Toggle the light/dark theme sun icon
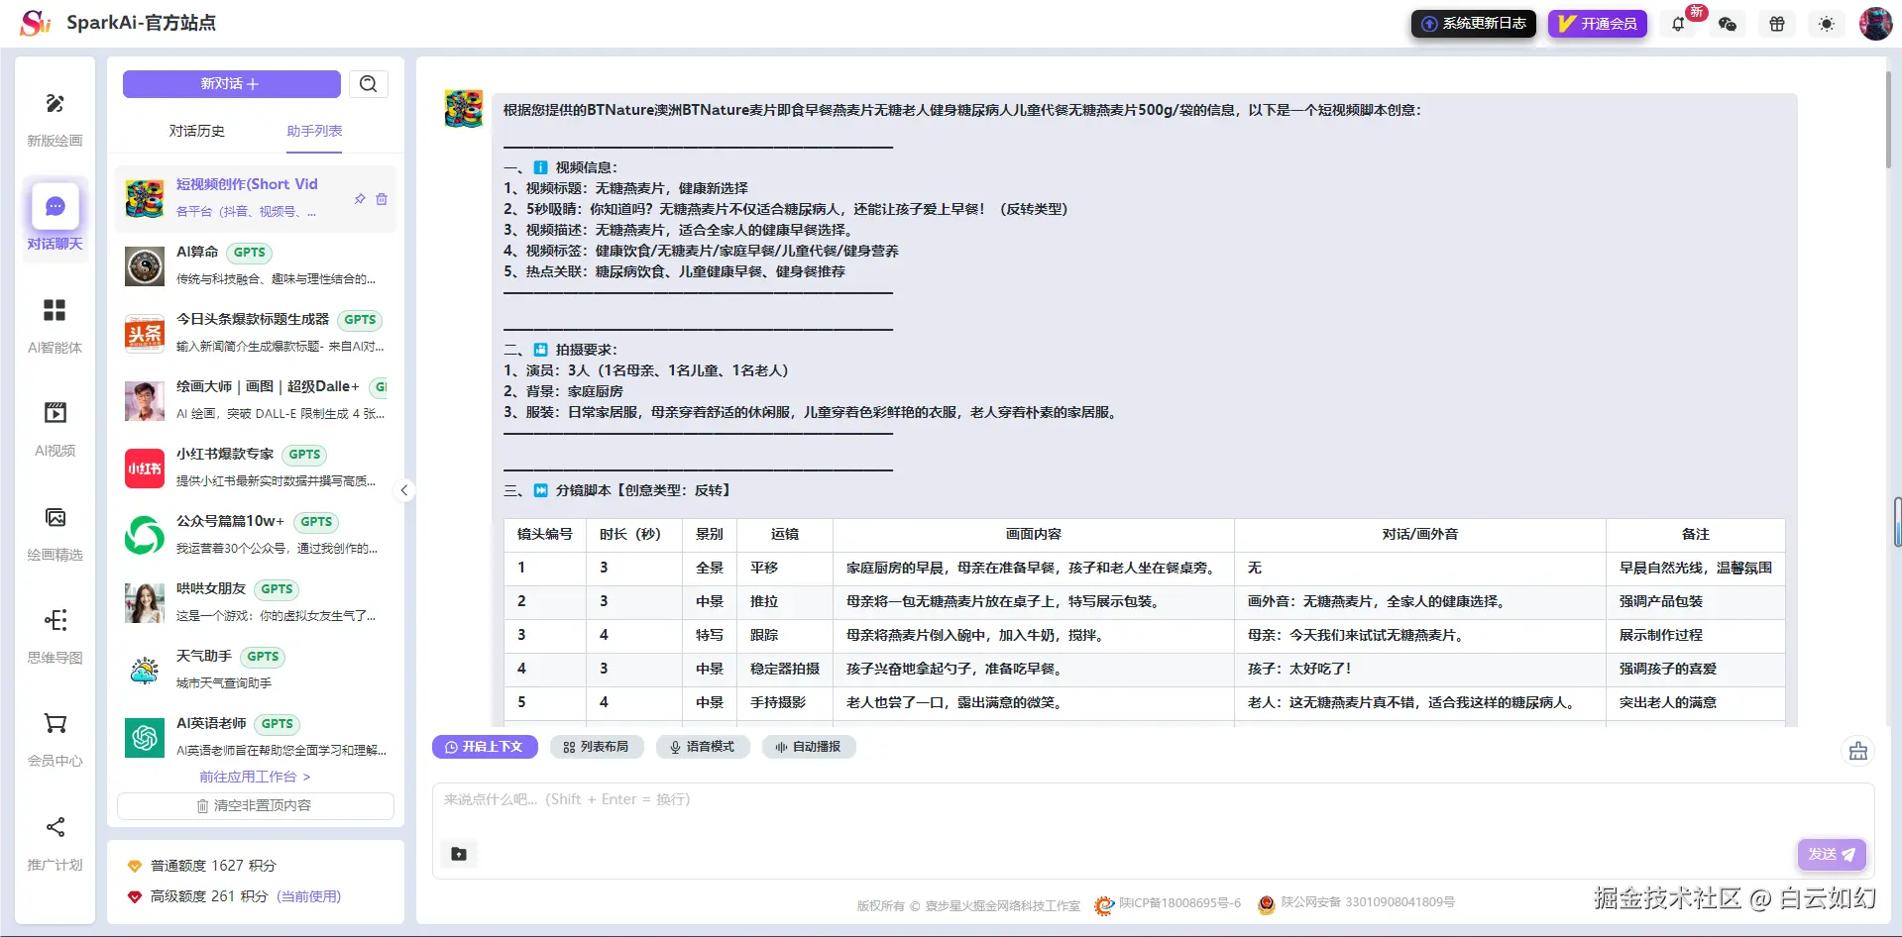This screenshot has height=937, width=1902. point(1827,24)
